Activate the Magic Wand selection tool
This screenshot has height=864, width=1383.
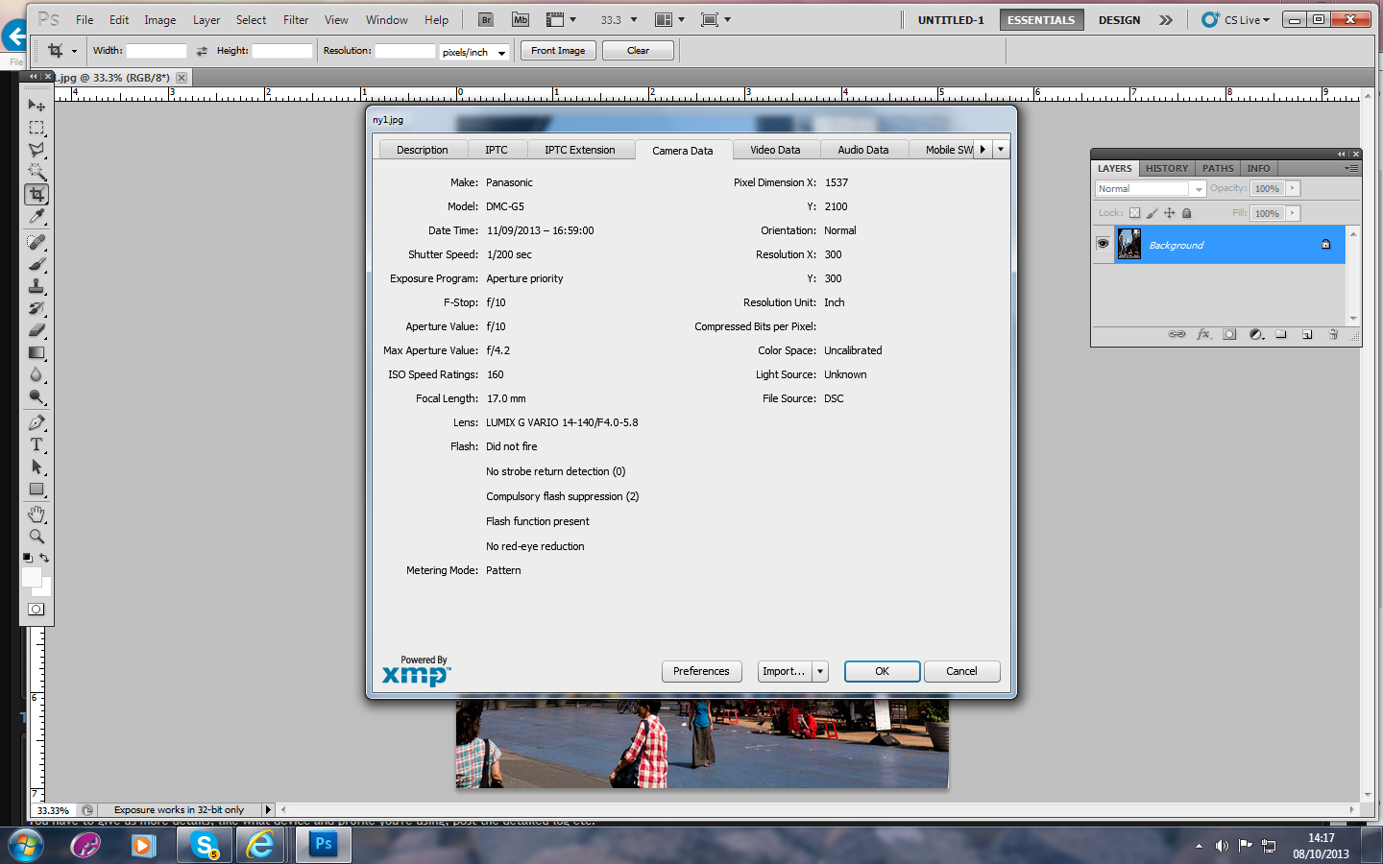coord(36,172)
